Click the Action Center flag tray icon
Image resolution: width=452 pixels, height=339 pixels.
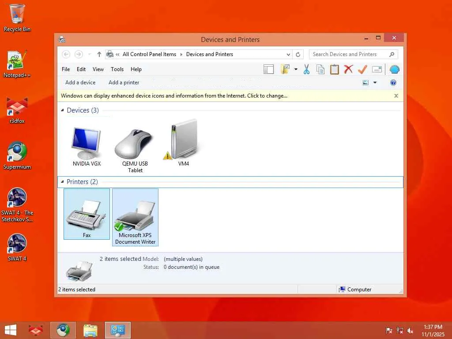389,331
